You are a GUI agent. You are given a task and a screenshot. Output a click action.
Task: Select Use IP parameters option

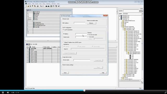pyautogui.click(x=63, y=30)
